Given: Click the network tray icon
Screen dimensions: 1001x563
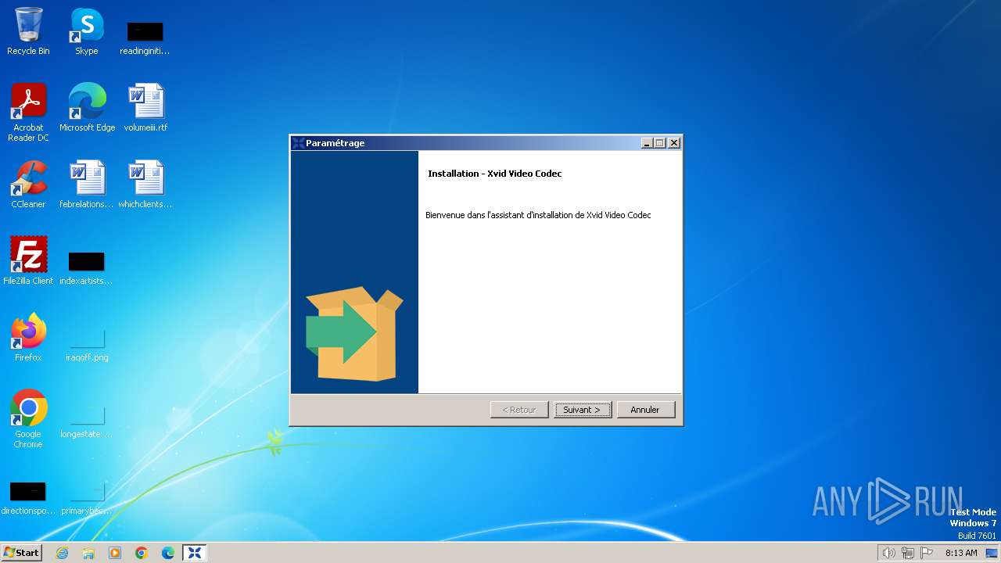Looking at the screenshot, I should point(908,553).
